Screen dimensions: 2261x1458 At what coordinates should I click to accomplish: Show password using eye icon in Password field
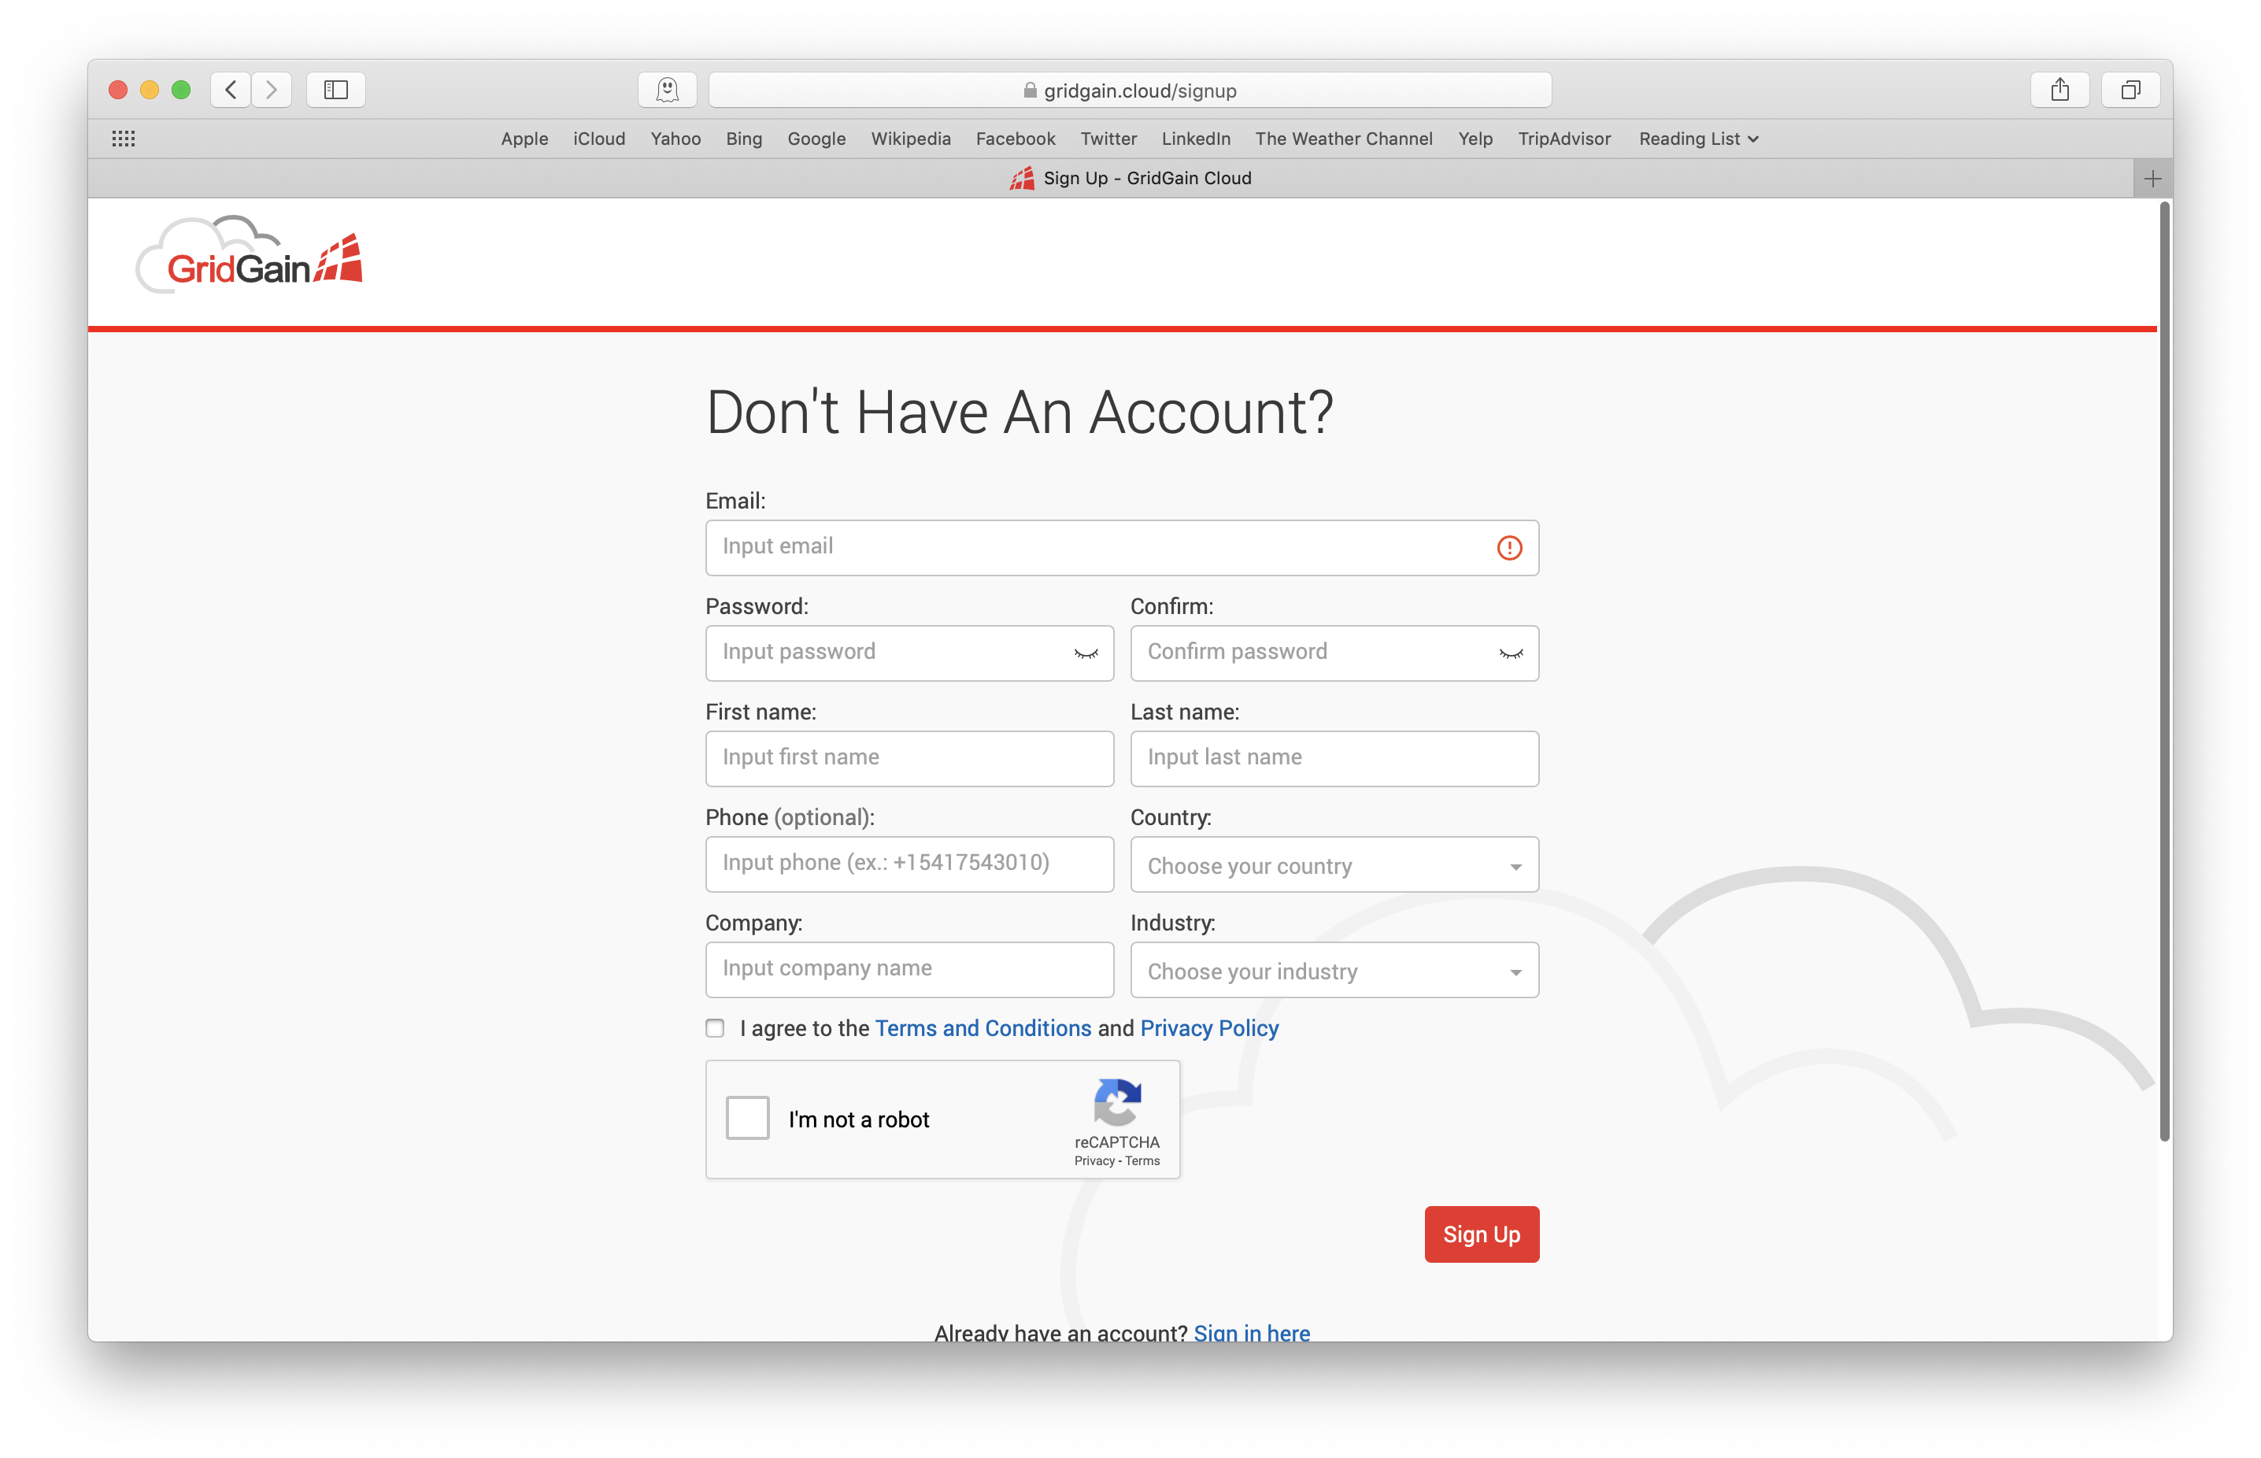pyautogui.click(x=1086, y=653)
